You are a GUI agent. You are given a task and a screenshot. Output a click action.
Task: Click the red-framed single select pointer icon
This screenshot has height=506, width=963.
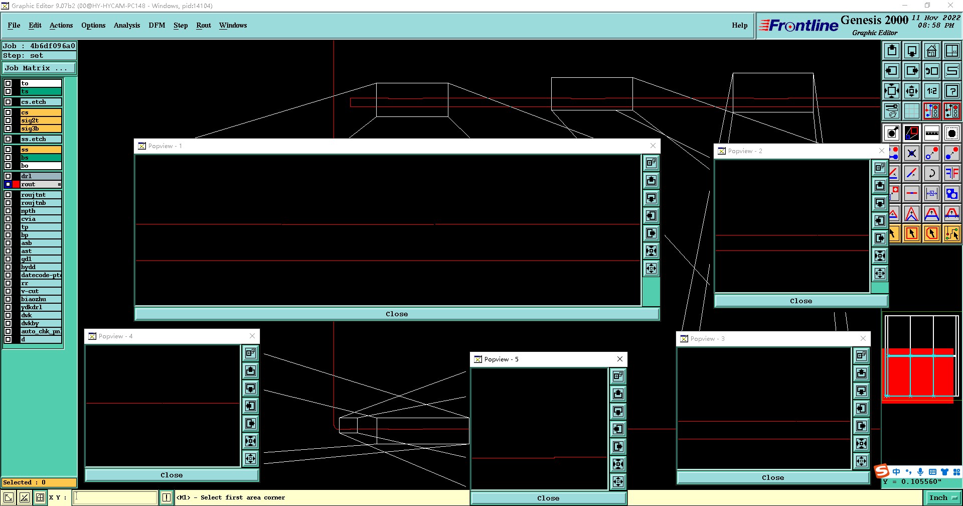point(912,233)
